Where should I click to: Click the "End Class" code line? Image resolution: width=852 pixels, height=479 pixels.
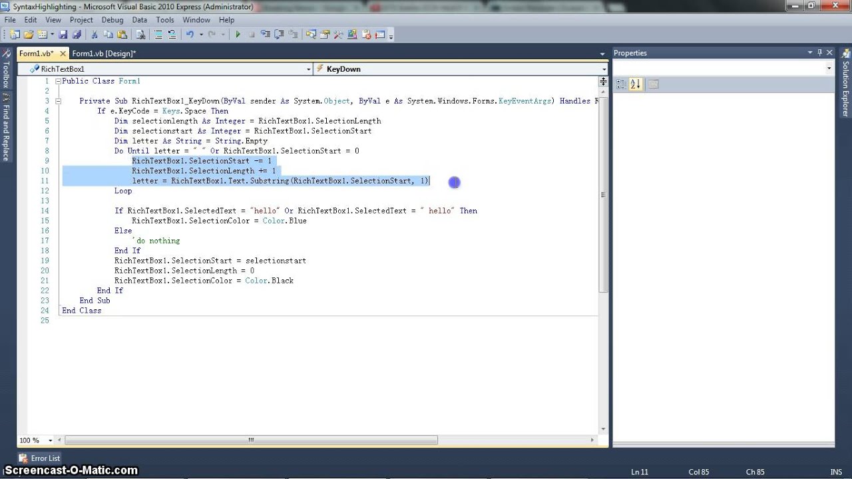(x=81, y=311)
